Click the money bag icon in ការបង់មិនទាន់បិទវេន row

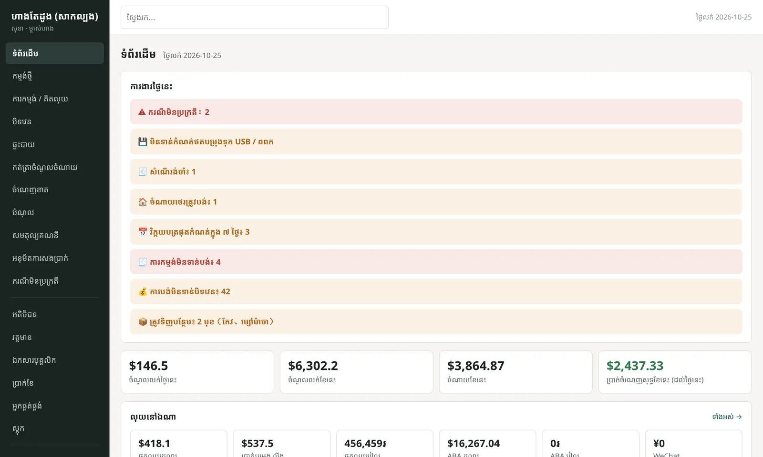(x=143, y=292)
